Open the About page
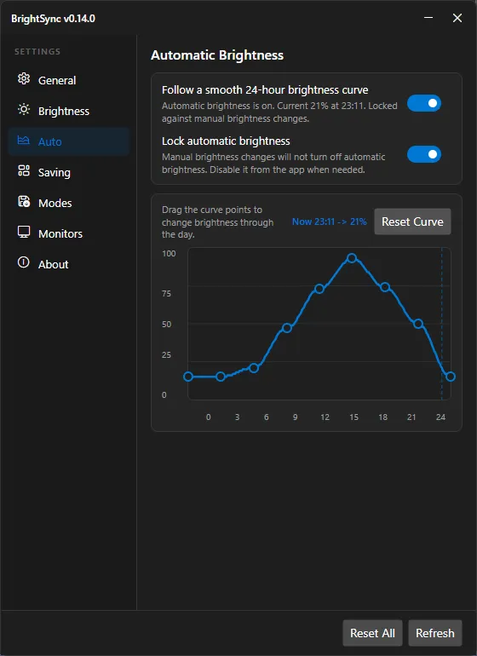Viewport: 477px width, 656px height. 69,264
